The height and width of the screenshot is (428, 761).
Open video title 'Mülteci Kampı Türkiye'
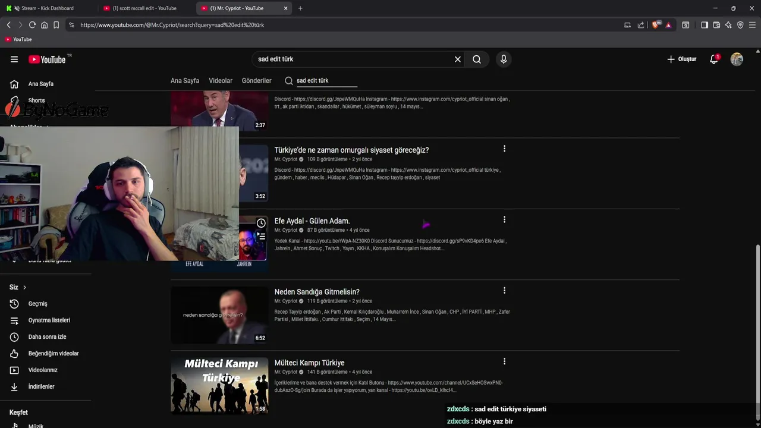pyautogui.click(x=309, y=363)
